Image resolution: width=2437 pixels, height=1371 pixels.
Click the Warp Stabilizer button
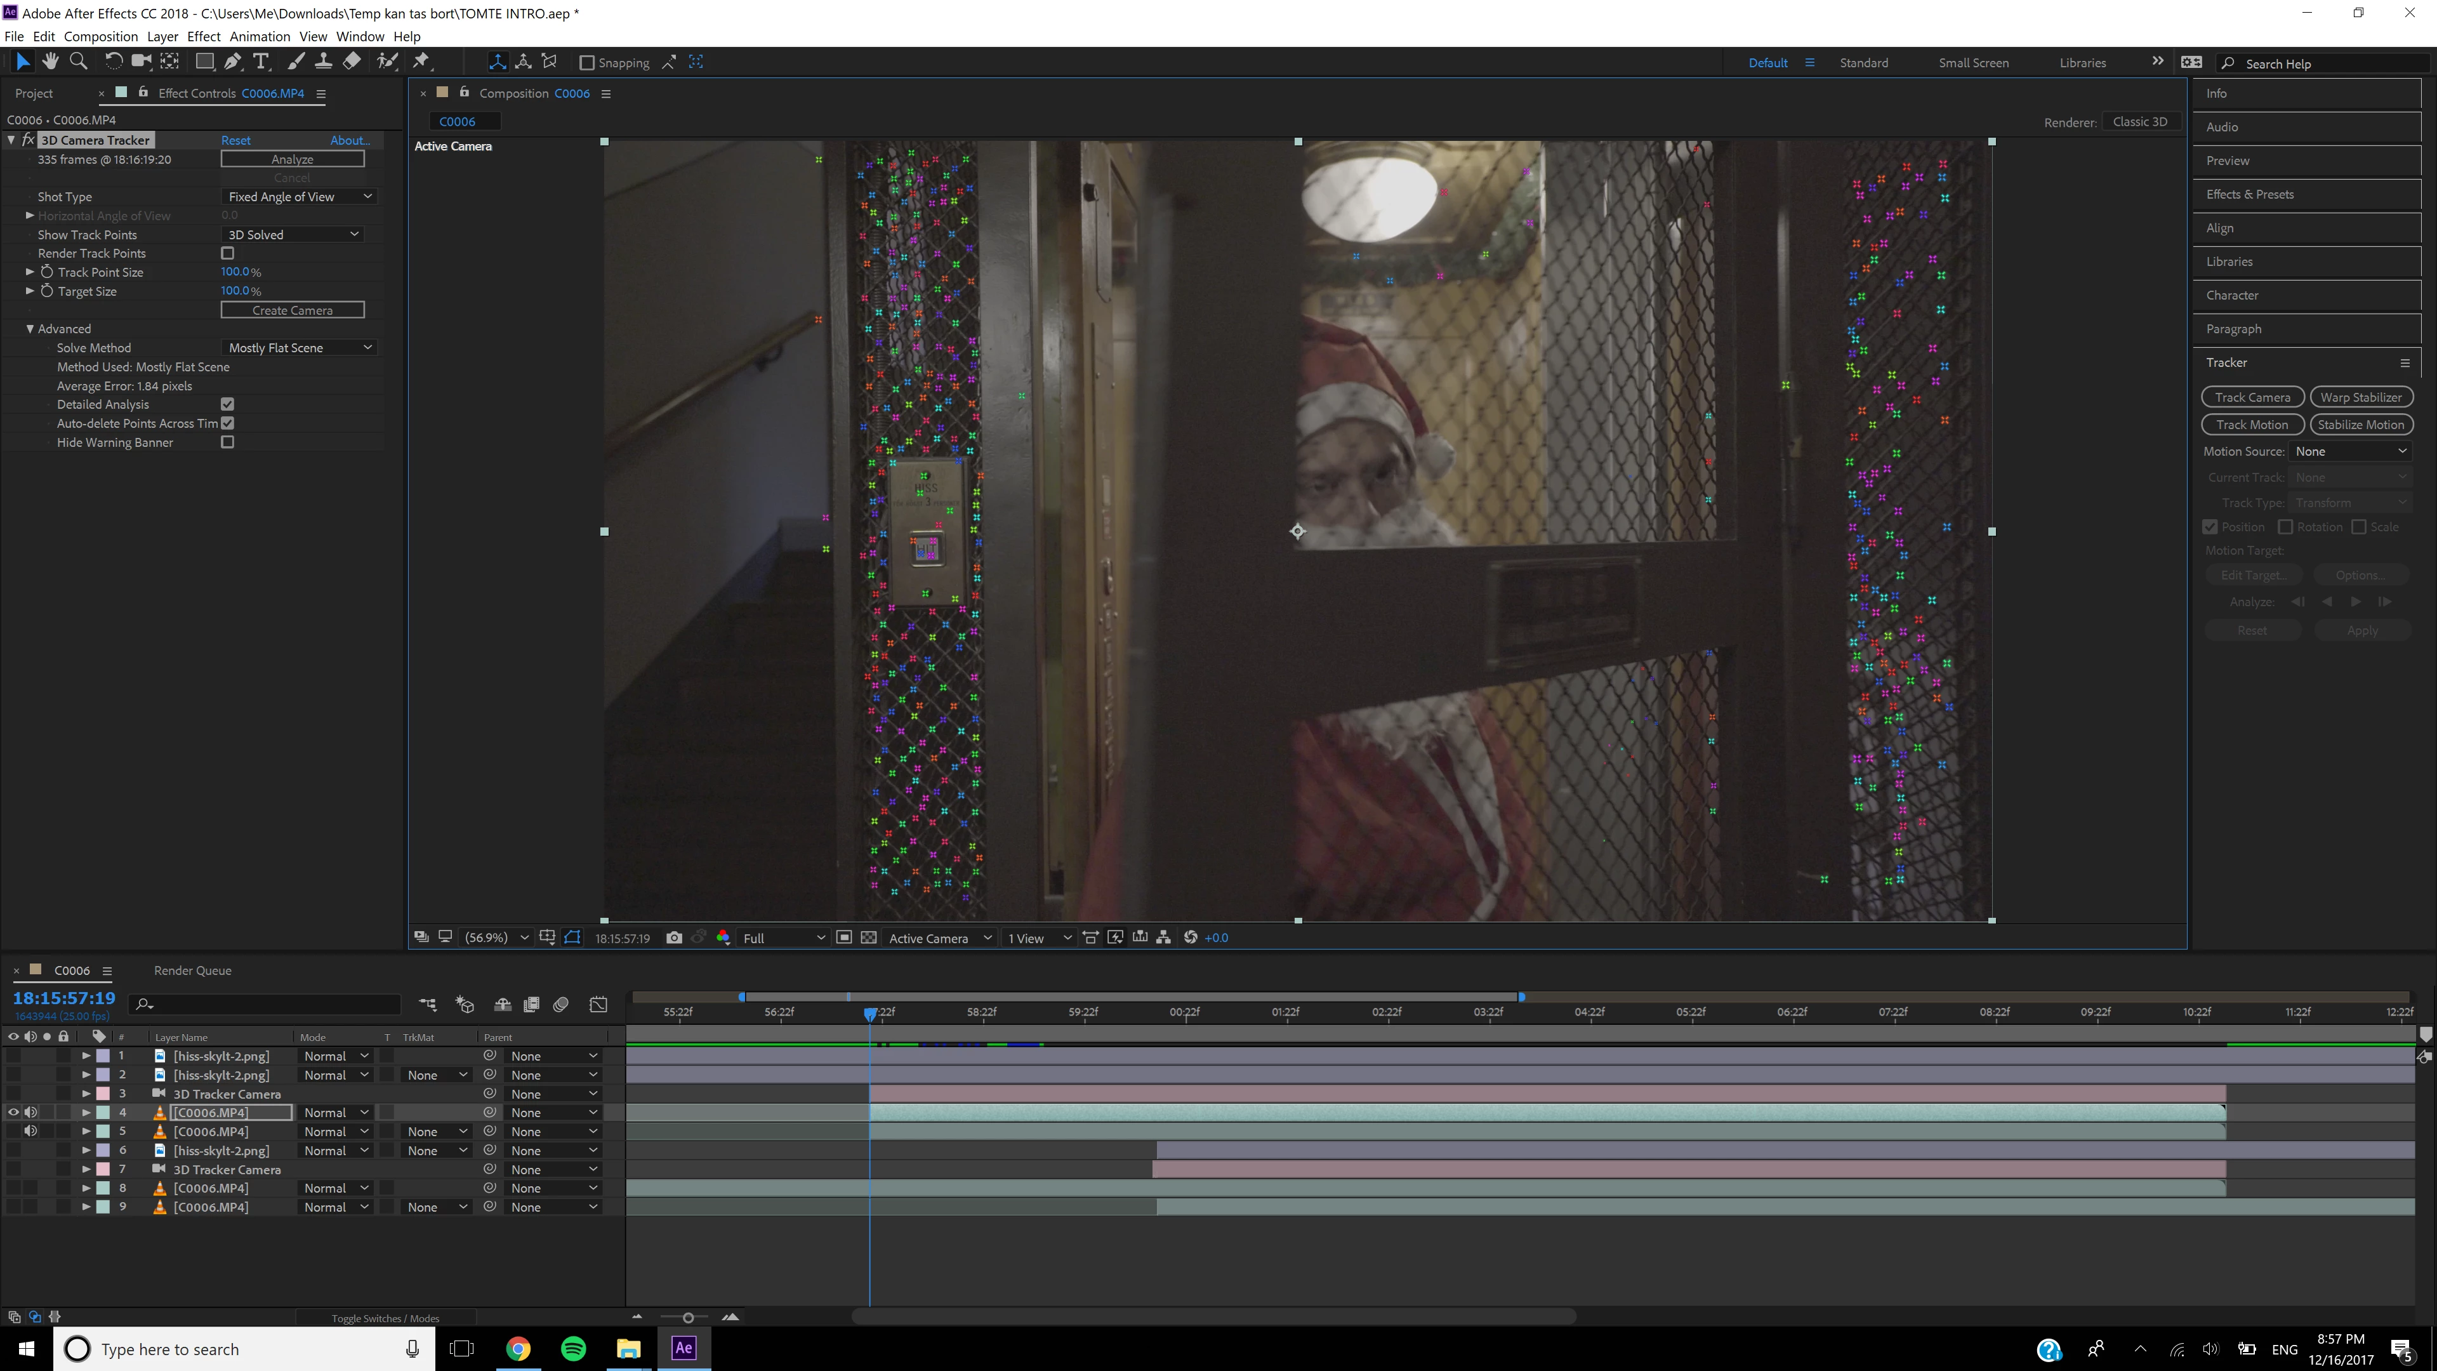pyautogui.click(x=2360, y=397)
